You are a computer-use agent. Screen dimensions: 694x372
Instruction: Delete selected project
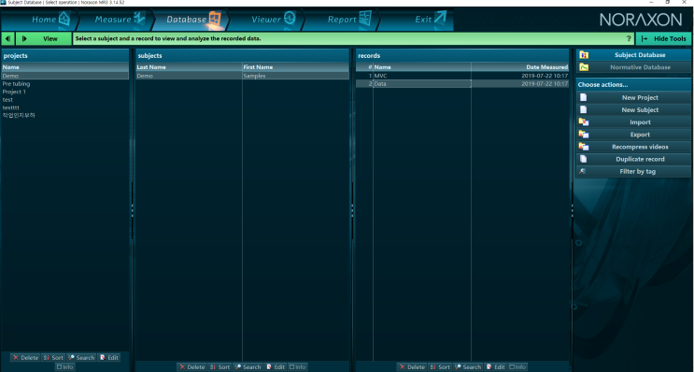(x=25, y=357)
